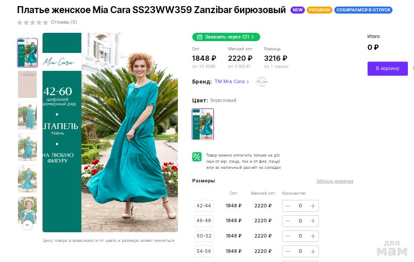This screenshot has height=262, width=414.
Task: Click the five-star rating icons
Action: pyautogui.click(x=32, y=22)
